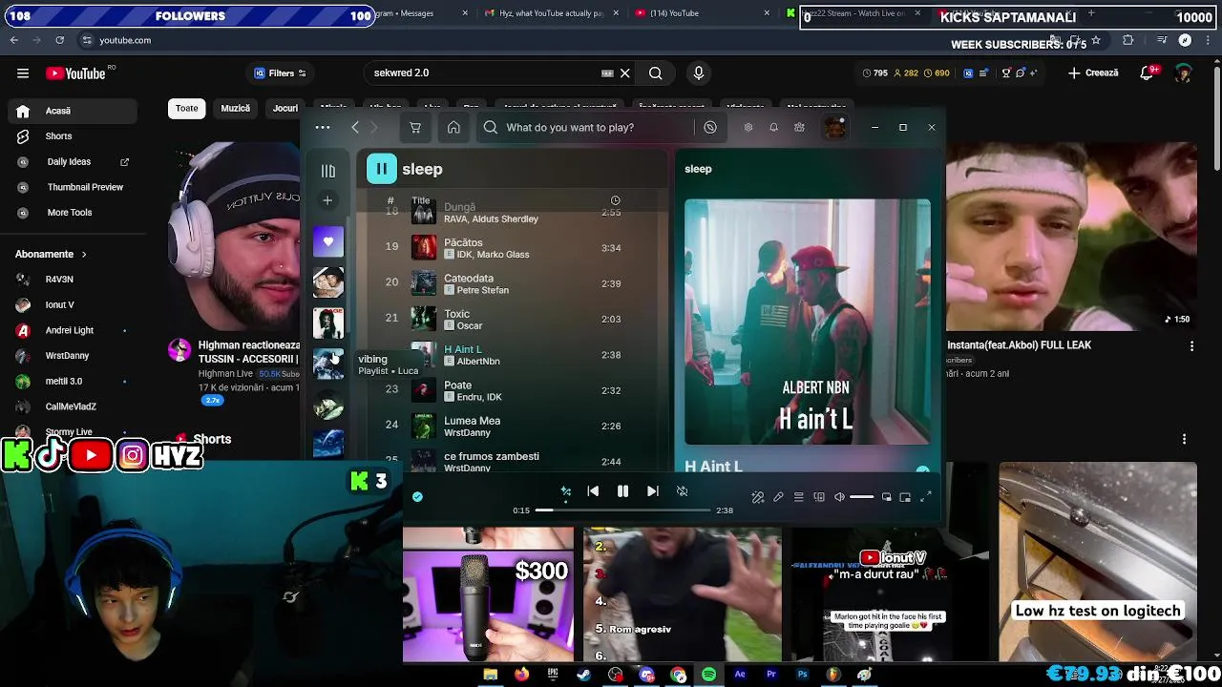Mute the music volume speaker icon

839,497
